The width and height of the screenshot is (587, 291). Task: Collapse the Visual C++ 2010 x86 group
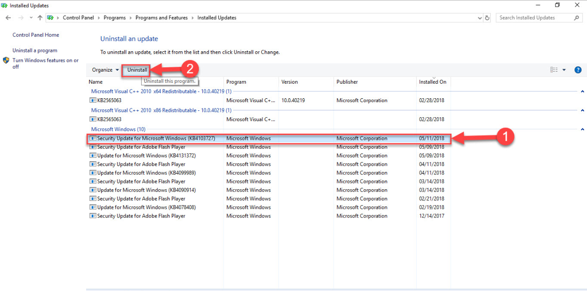pos(582,110)
